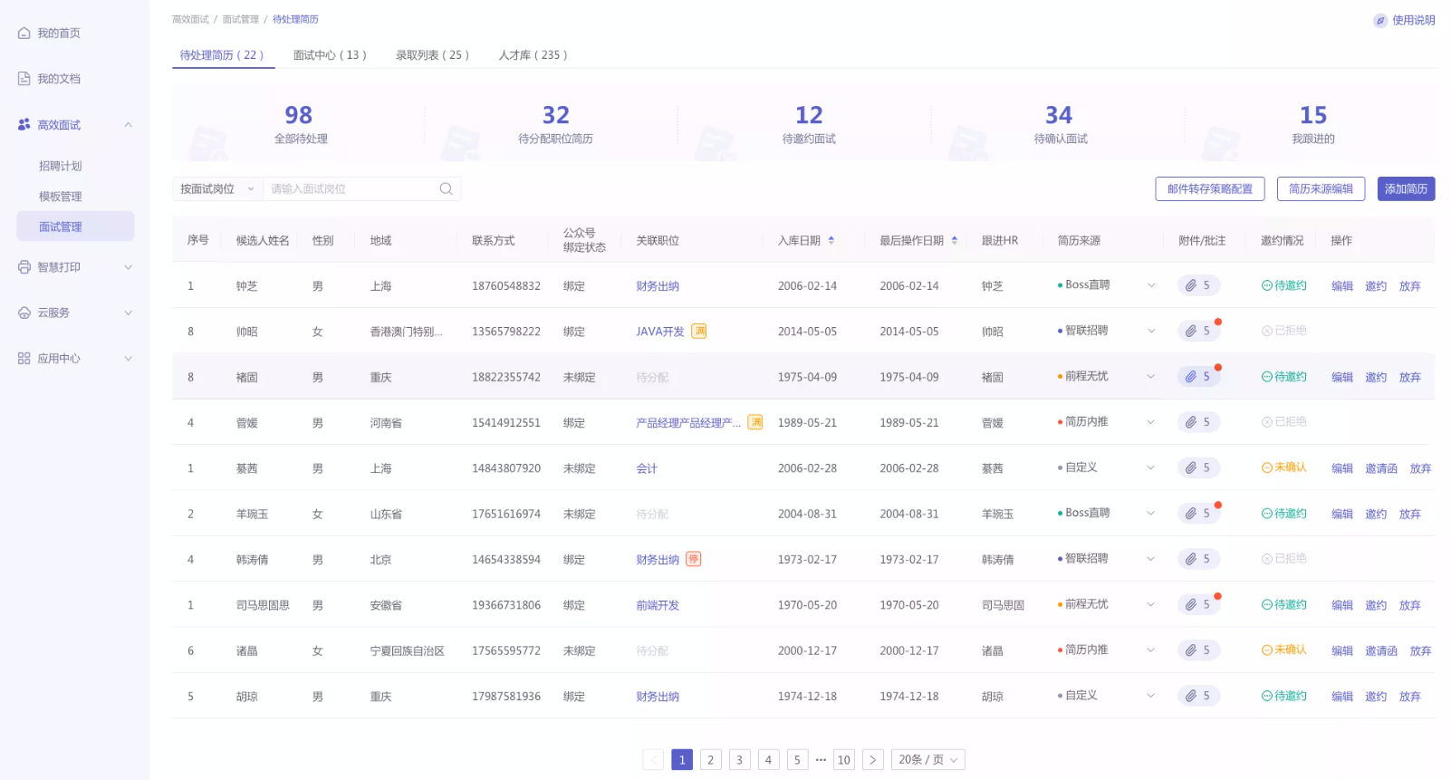
Task: Open attachments badge for 钟芝 row
Action: click(1199, 285)
